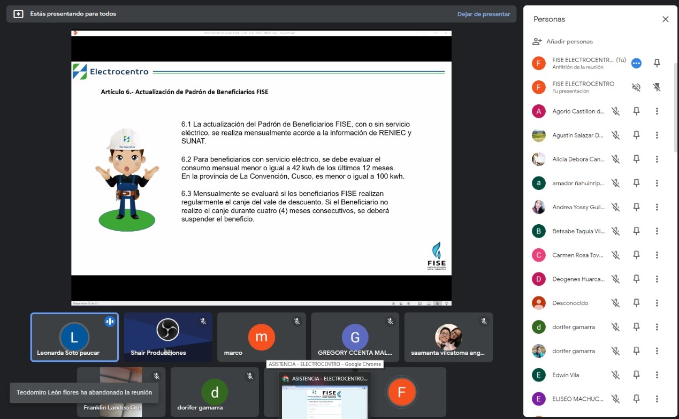Open options for ELISEO MACHUC...
Image resolution: width=679 pixels, height=419 pixels.
(x=657, y=399)
